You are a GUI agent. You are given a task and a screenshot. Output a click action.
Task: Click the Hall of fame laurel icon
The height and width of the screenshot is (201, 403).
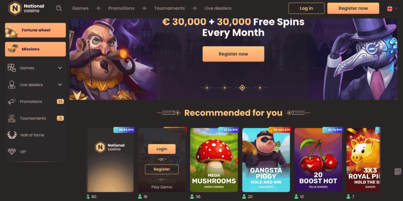click(x=12, y=135)
